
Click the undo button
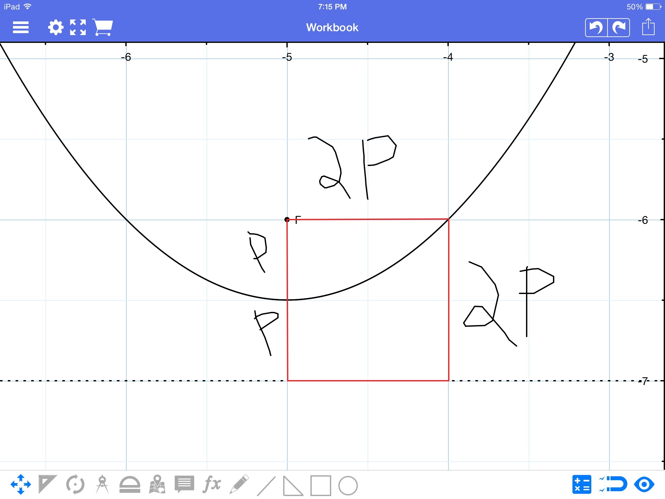pyautogui.click(x=596, y=28)
